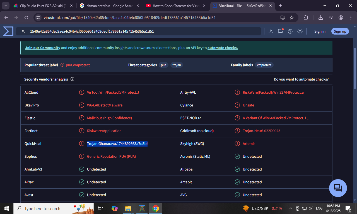Click the Artemis detection text
357x214 pixels.
point(249,144)
